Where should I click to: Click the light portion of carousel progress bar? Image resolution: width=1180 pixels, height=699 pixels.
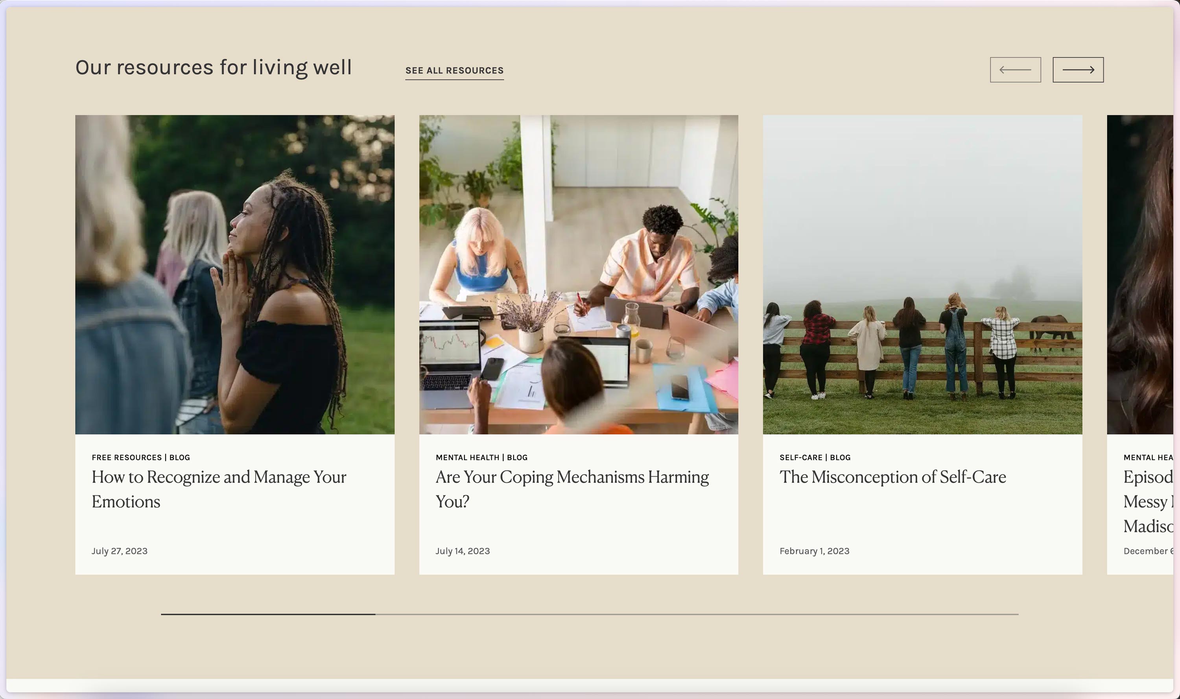click(x=697, y=614)
